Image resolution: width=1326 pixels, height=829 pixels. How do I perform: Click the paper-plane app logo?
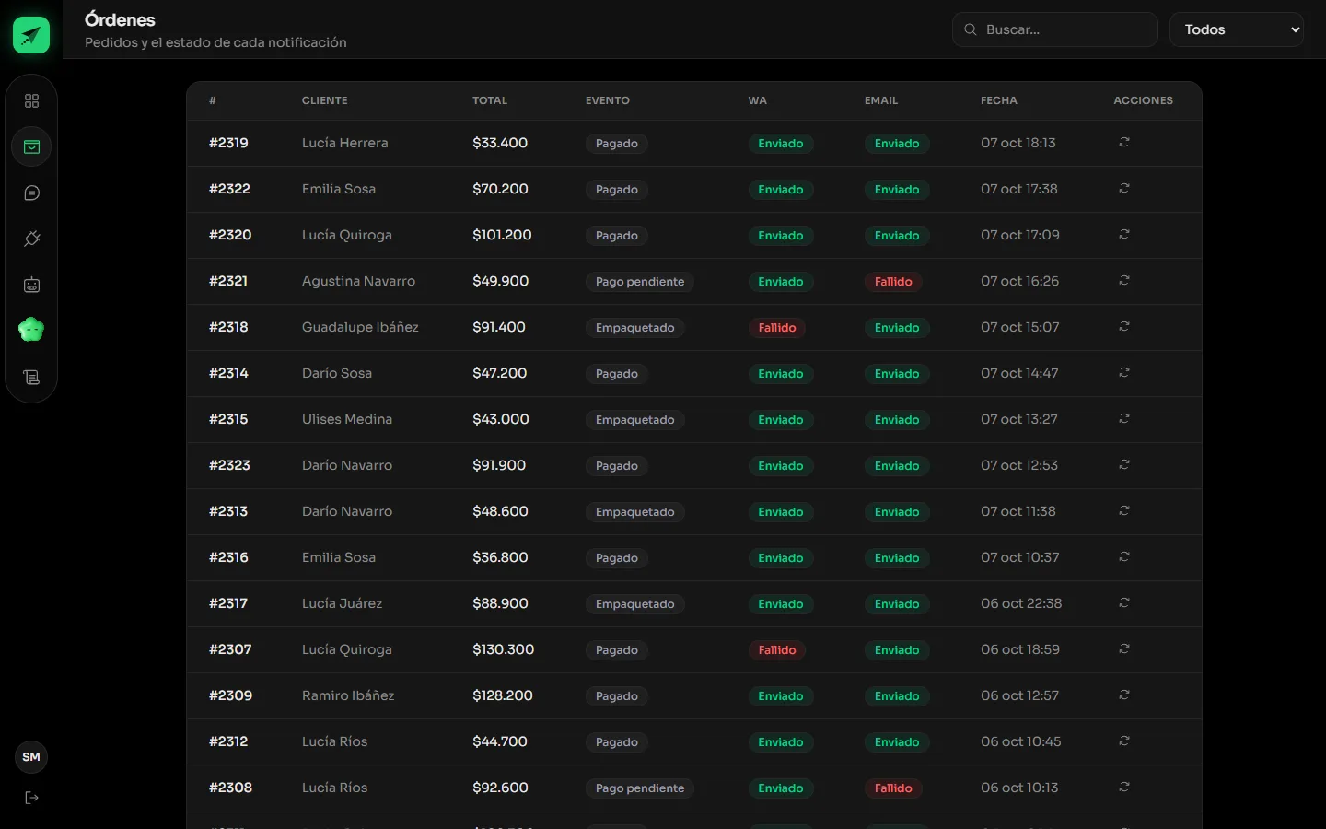click(31, 35)
